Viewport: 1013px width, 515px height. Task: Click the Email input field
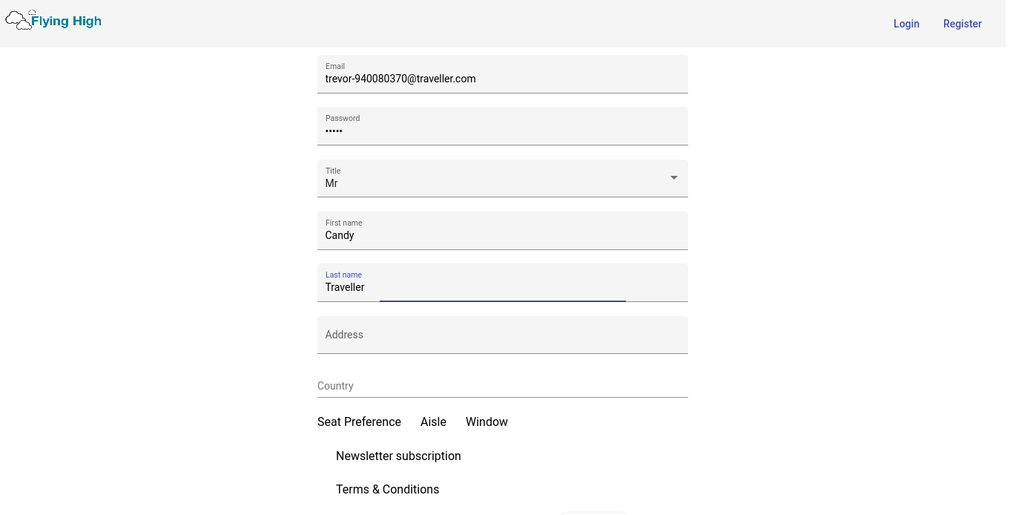pyautogui.click(x=502, y=79)
